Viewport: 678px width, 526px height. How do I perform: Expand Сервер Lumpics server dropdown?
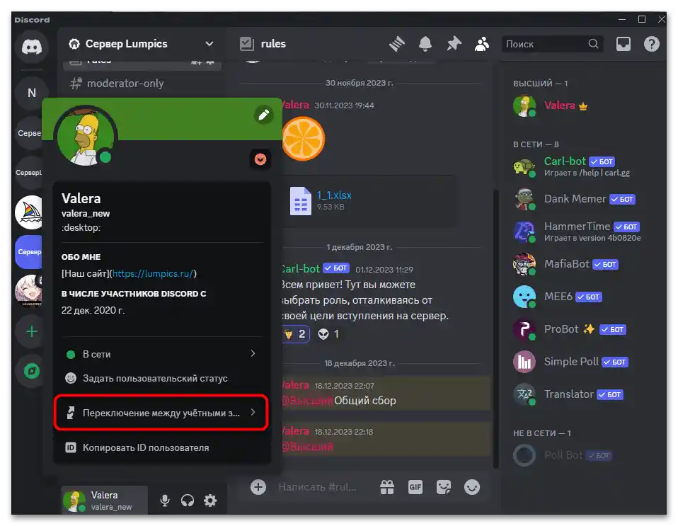[209, 44]
